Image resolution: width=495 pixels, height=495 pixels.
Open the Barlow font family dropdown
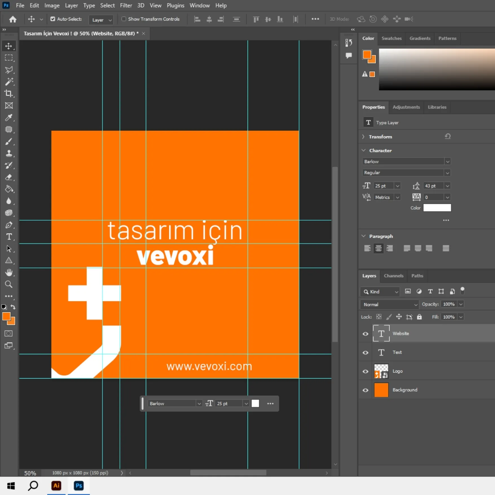pyautogui.click(x=447, y=161)
